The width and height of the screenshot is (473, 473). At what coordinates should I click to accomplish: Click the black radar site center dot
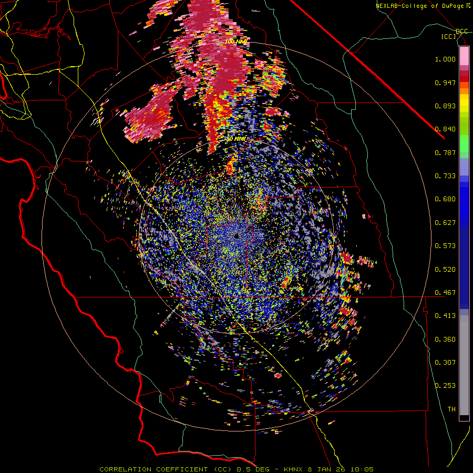[x=236, y=235]
